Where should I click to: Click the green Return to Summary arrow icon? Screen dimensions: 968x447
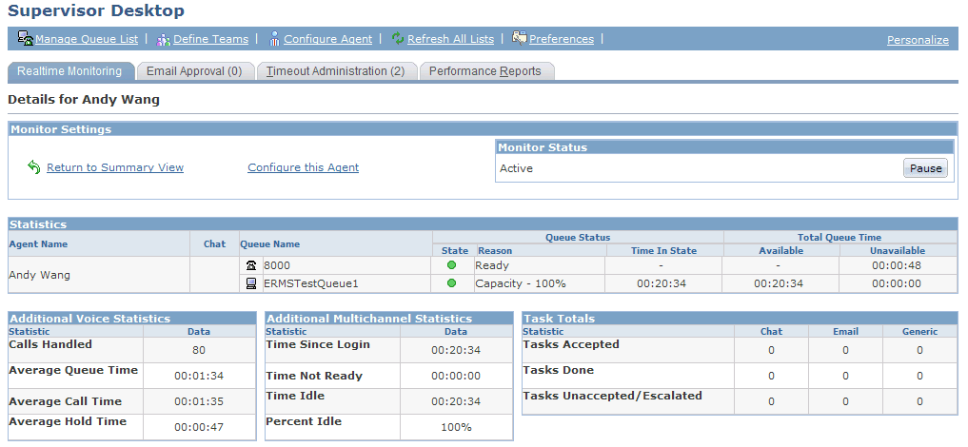34,167
